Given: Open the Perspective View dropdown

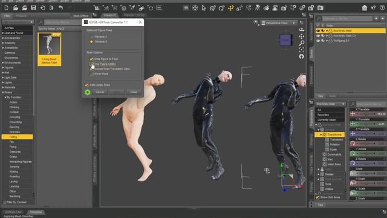Looking at the screenshot, I should (278, 23).
